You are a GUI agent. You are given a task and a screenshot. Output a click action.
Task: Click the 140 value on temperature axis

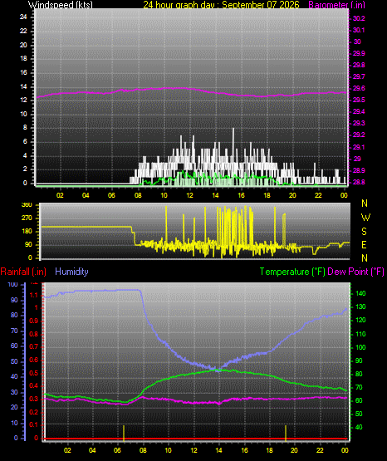pyautogui.click(x=360, y=293)
